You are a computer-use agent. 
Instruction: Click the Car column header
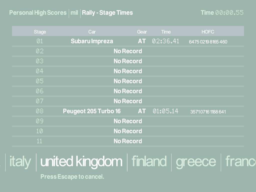[92, 32]
